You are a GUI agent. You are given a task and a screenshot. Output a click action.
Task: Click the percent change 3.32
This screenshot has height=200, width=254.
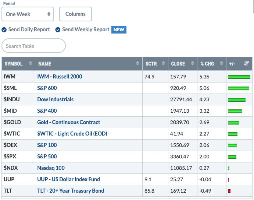pos(204,111)
